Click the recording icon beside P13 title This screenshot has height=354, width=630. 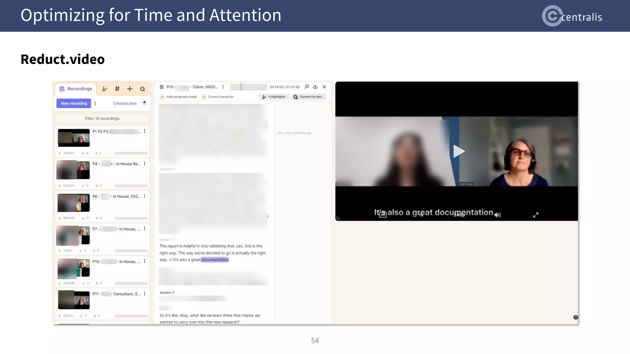pos(162,87)
